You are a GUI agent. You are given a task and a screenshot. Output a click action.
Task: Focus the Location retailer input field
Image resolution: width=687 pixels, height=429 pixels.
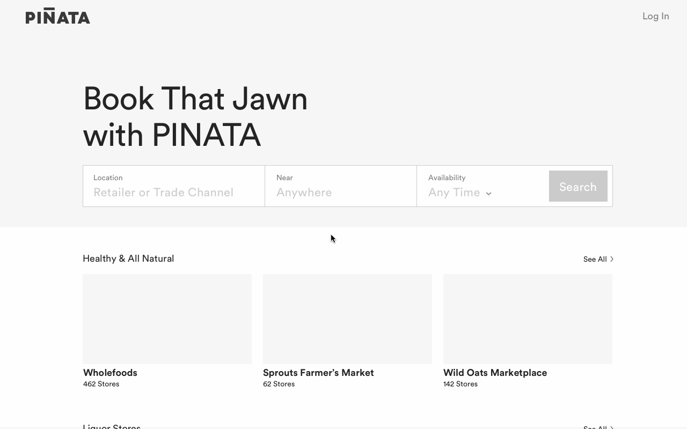[174, 186]
